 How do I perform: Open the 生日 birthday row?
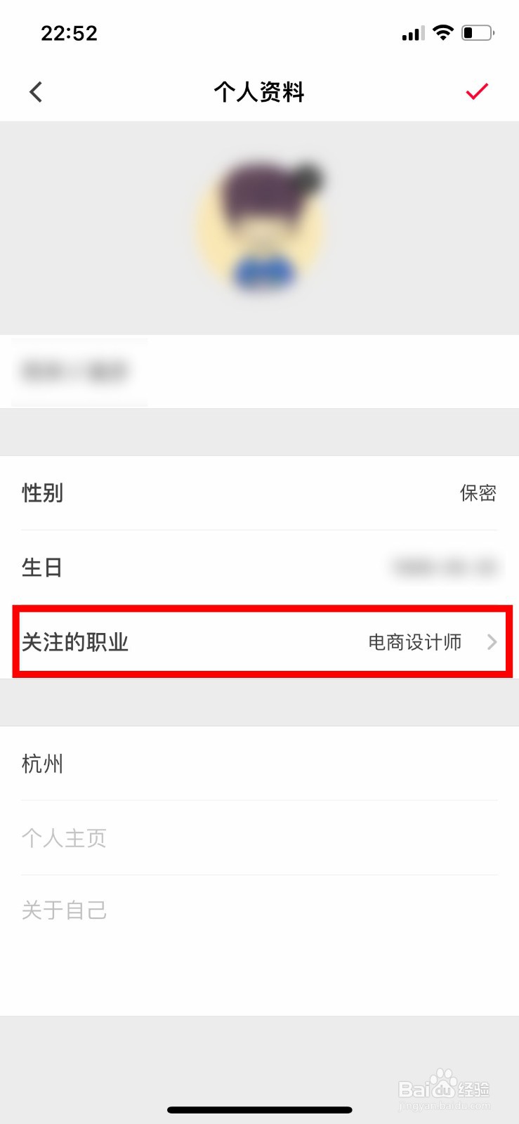pos(259,568)
